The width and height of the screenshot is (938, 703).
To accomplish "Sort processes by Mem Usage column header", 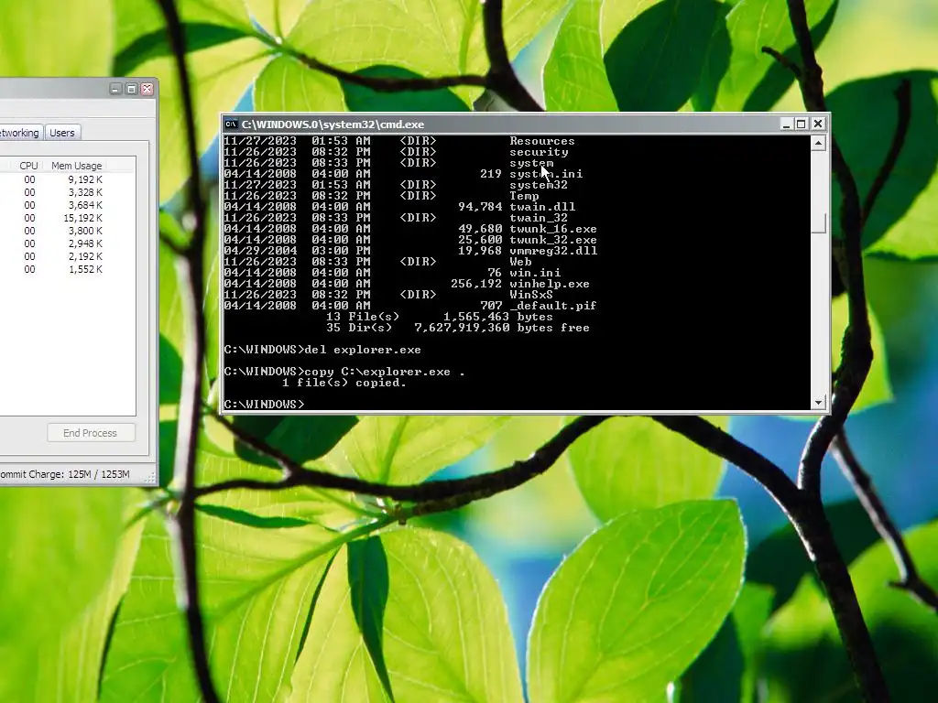I will click(x=76, y=166).
